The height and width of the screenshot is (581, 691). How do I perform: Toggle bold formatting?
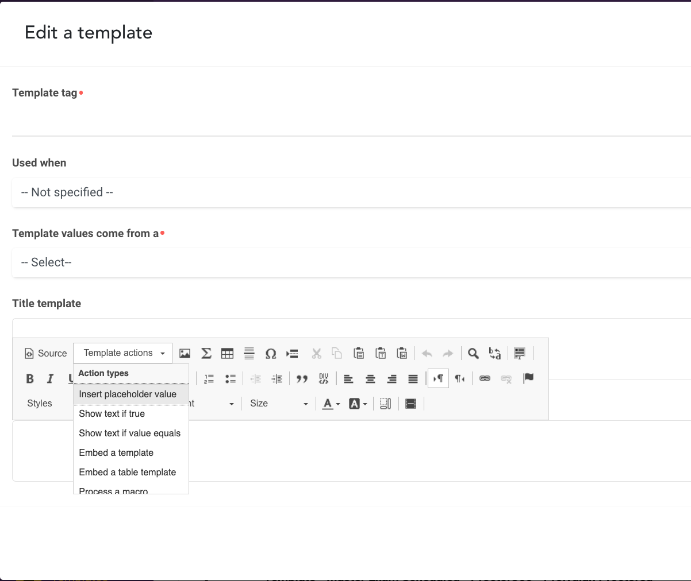(x=30, y=378)
